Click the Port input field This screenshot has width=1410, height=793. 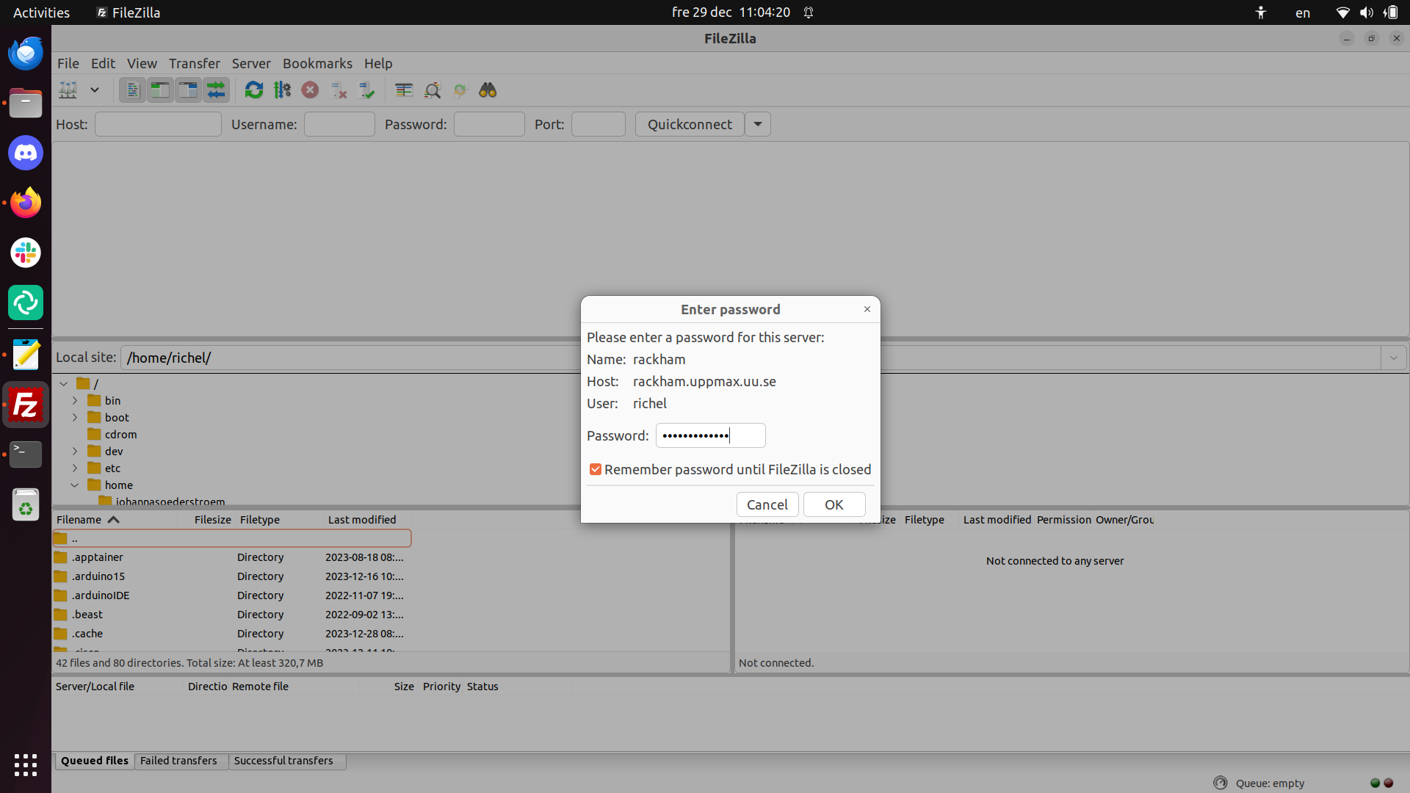[598, 124]
